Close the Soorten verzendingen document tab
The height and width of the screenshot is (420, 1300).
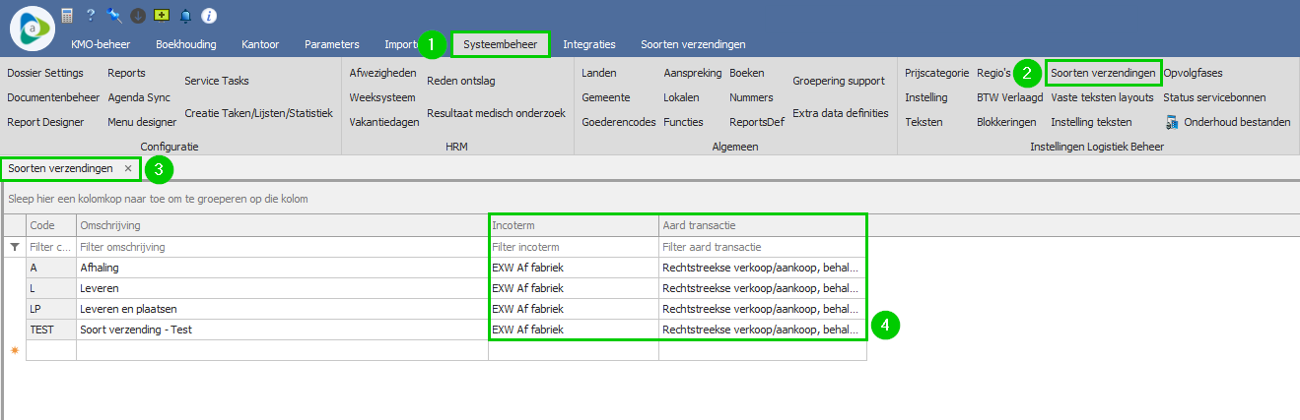pyautogui.click(x=128, y=169)
